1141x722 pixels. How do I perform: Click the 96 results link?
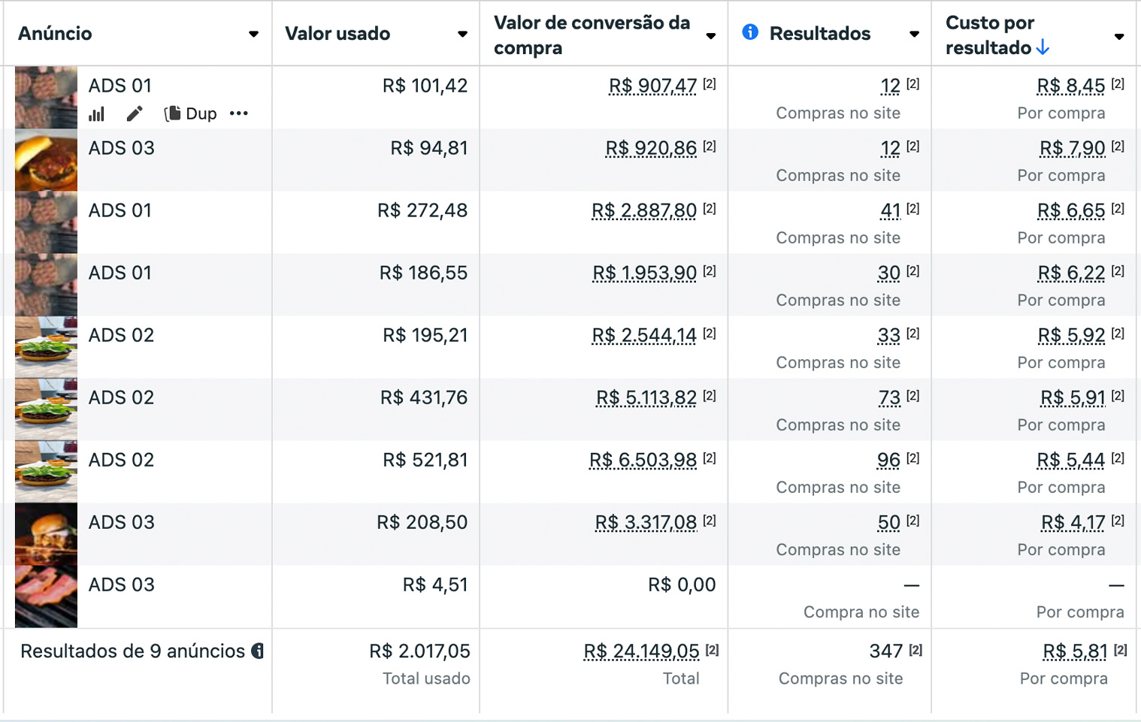tap(888, 461)
